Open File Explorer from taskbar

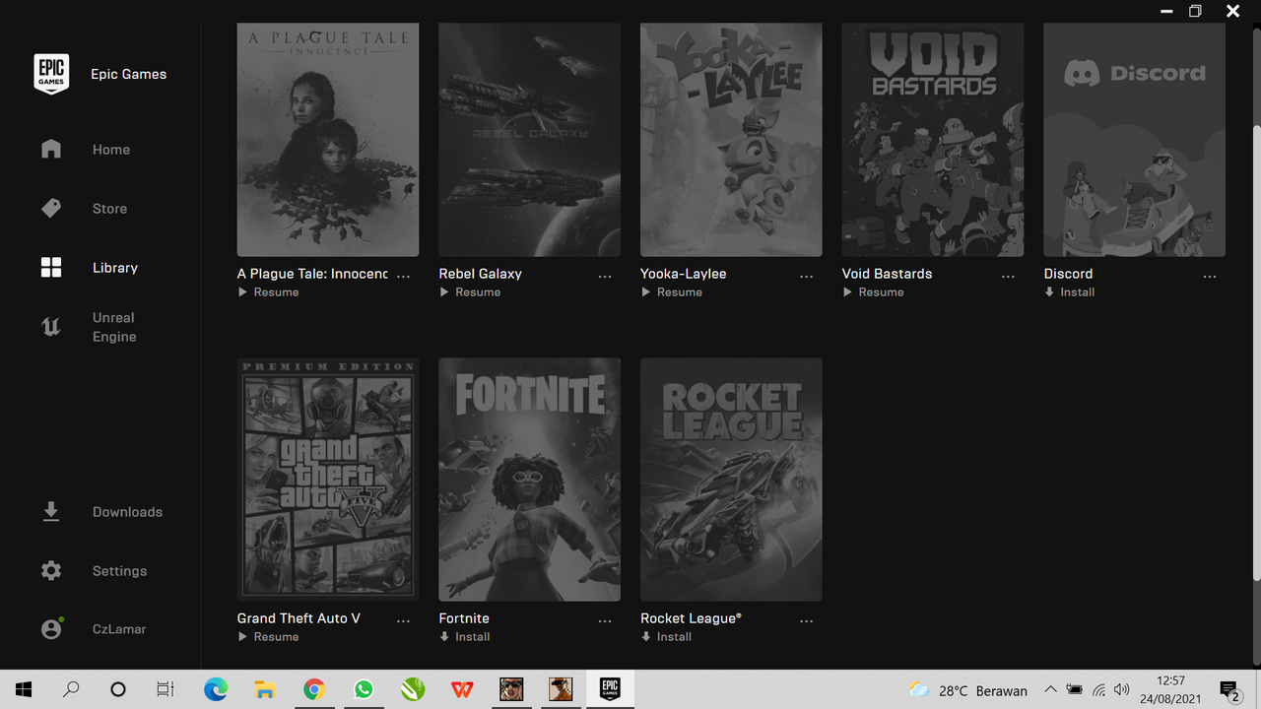coord(264,689)
